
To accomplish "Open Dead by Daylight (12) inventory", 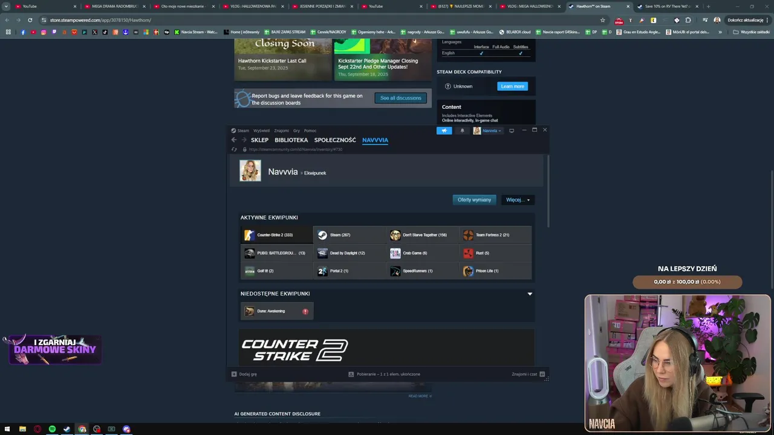I will (350, 253).
